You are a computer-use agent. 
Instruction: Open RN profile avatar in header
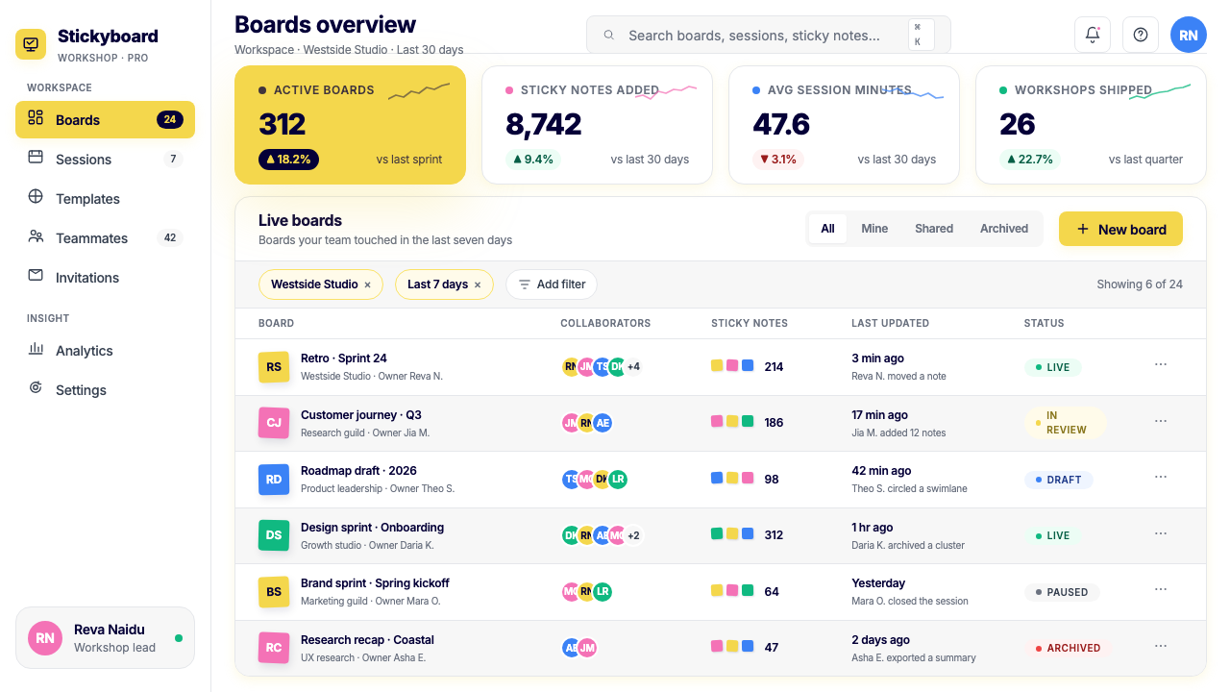point(1189,35)
